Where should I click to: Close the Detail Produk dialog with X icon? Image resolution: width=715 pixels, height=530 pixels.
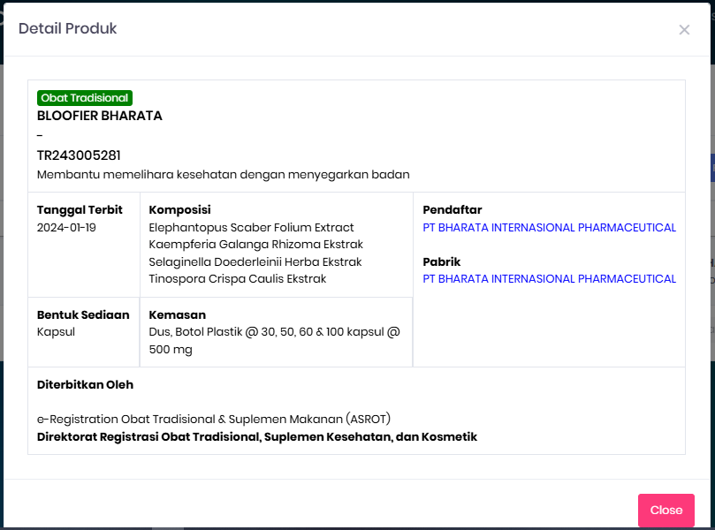(684, 30)
